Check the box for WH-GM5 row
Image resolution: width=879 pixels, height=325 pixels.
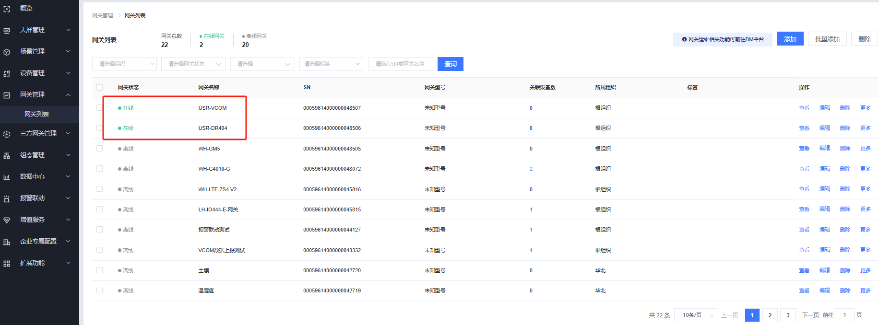[x=99, y=149]
